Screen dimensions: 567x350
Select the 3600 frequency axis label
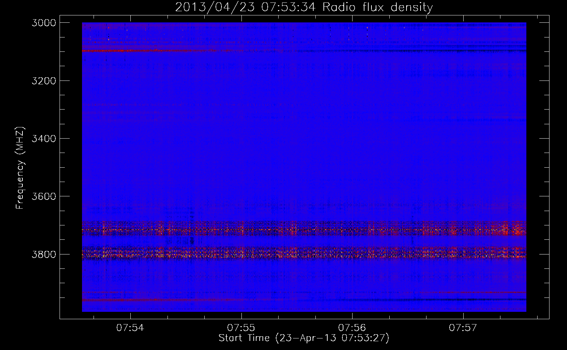coord(44,196)
